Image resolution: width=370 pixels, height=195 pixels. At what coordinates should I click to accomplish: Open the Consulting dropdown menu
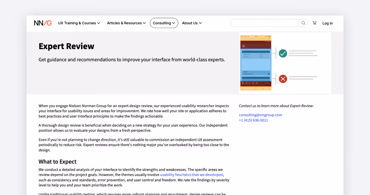[x=164, y=23]
